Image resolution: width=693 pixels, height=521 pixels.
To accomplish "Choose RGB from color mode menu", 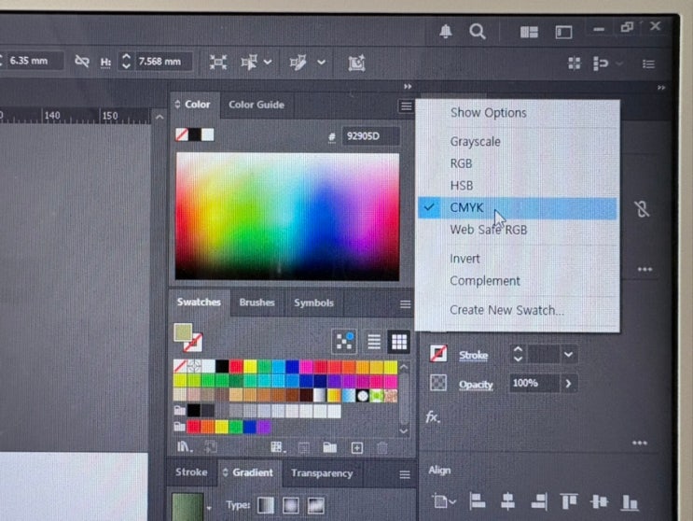I will click(462, 163).
